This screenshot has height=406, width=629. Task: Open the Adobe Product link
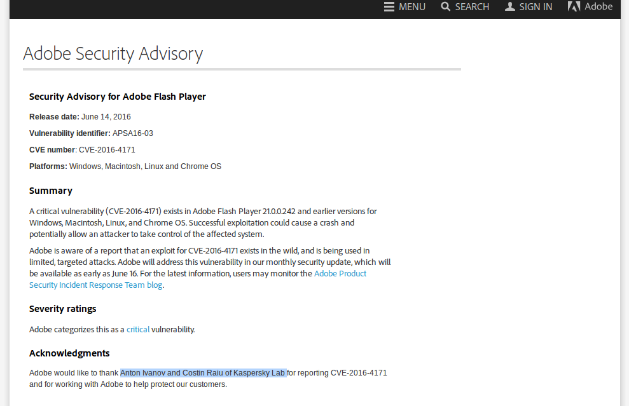point(340,273)
